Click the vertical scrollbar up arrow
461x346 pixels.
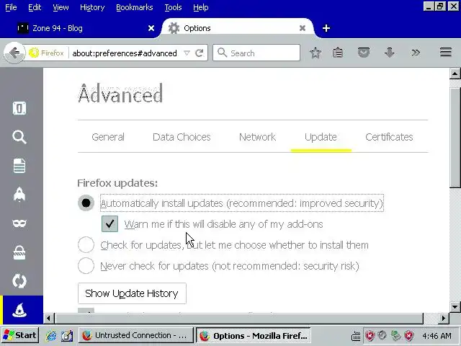coord(455,74)
